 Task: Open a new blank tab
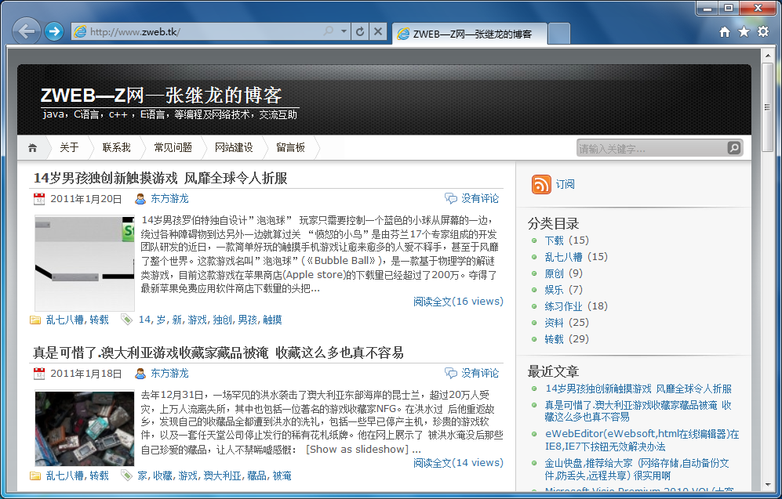tap(559, 34)
